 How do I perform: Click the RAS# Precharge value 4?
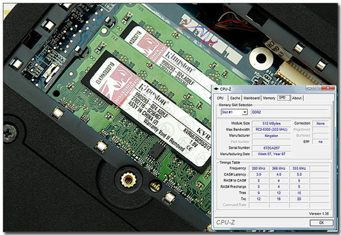pos(278,187)
